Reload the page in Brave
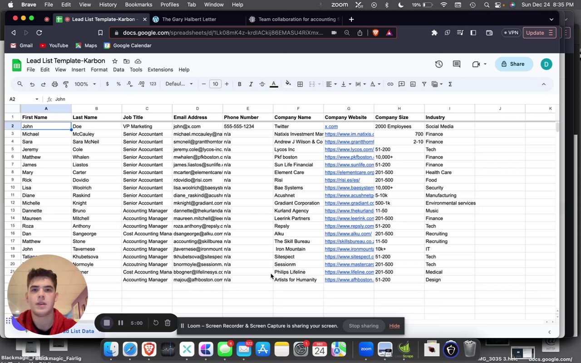581x363 pixels. point(39,33)
